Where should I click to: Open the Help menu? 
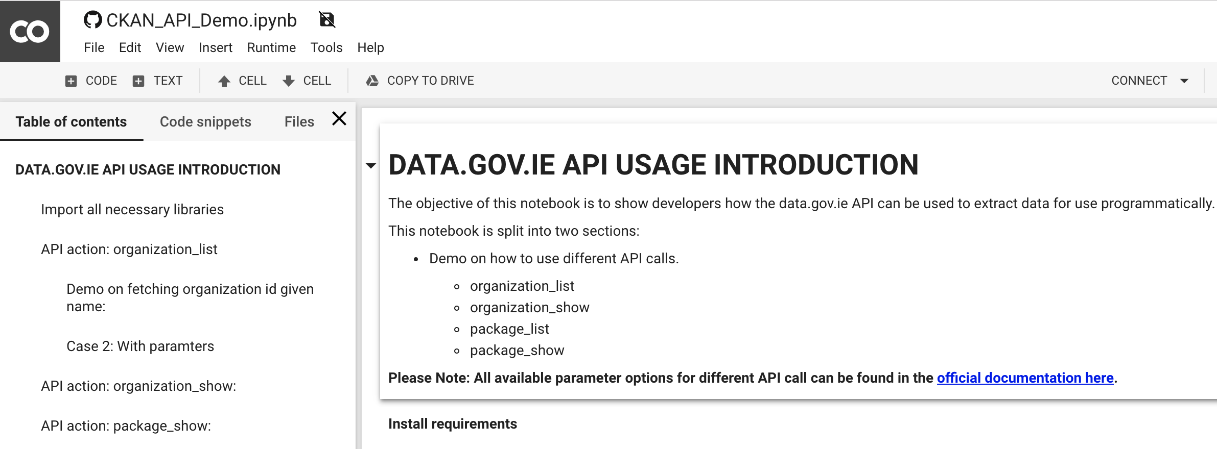(370, 47)
